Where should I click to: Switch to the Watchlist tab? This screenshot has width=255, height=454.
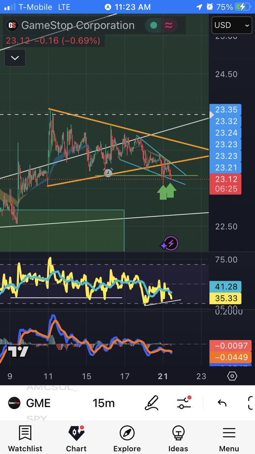tap(25, 439)
